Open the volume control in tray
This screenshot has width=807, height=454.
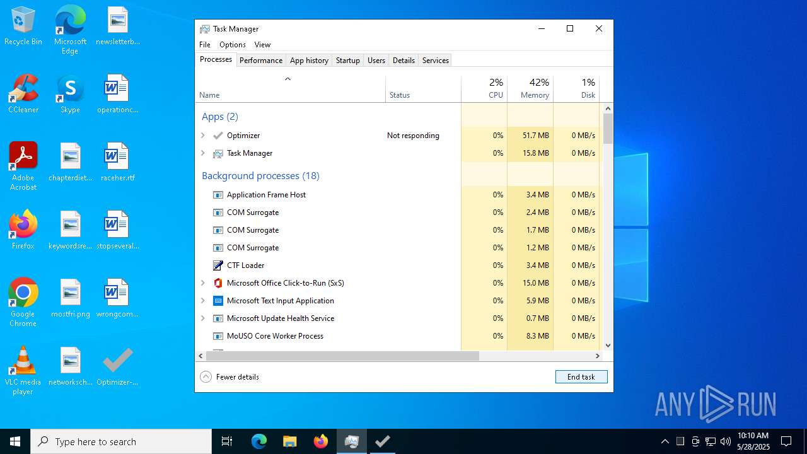[x=725, y=441]
